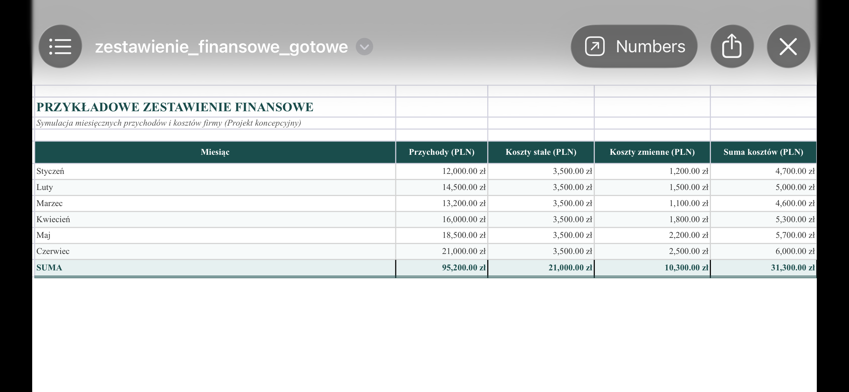Image resolution: width=849 pixels, height=392 pixels.
Task: Click the PRZYKŁADOWE ZESTAWIENIE FINANSOWE title
Action: click(175, 107)
